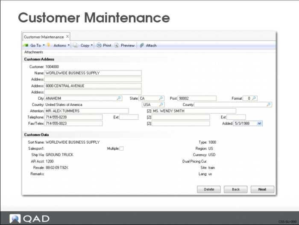Click the Copy pages icon
Screen dimensions: 299x225
point(75,45)
